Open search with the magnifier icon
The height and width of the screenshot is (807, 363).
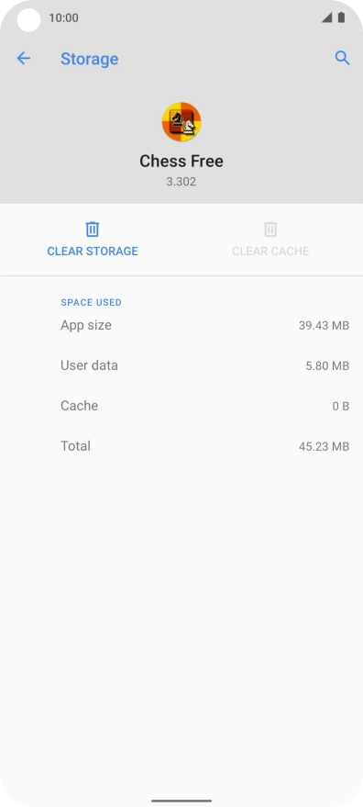[343, 58]
